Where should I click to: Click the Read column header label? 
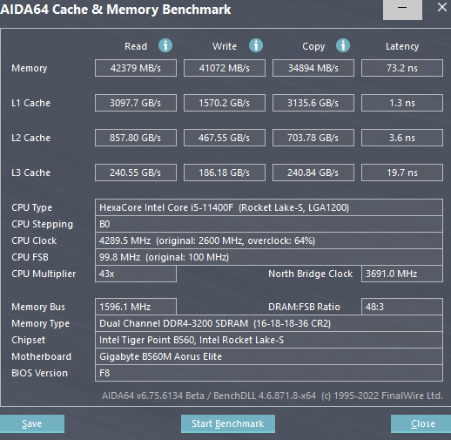pyautogui.click(x=136, y=46)
